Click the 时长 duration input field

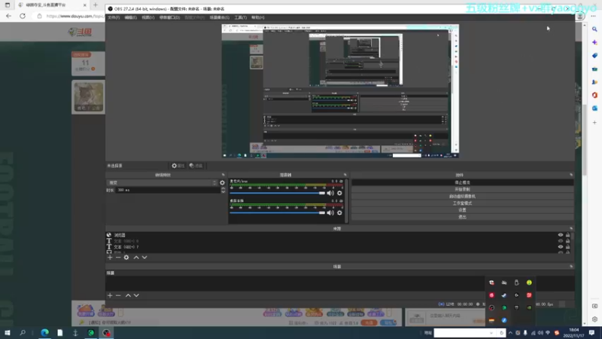click(x=168, y=190)
